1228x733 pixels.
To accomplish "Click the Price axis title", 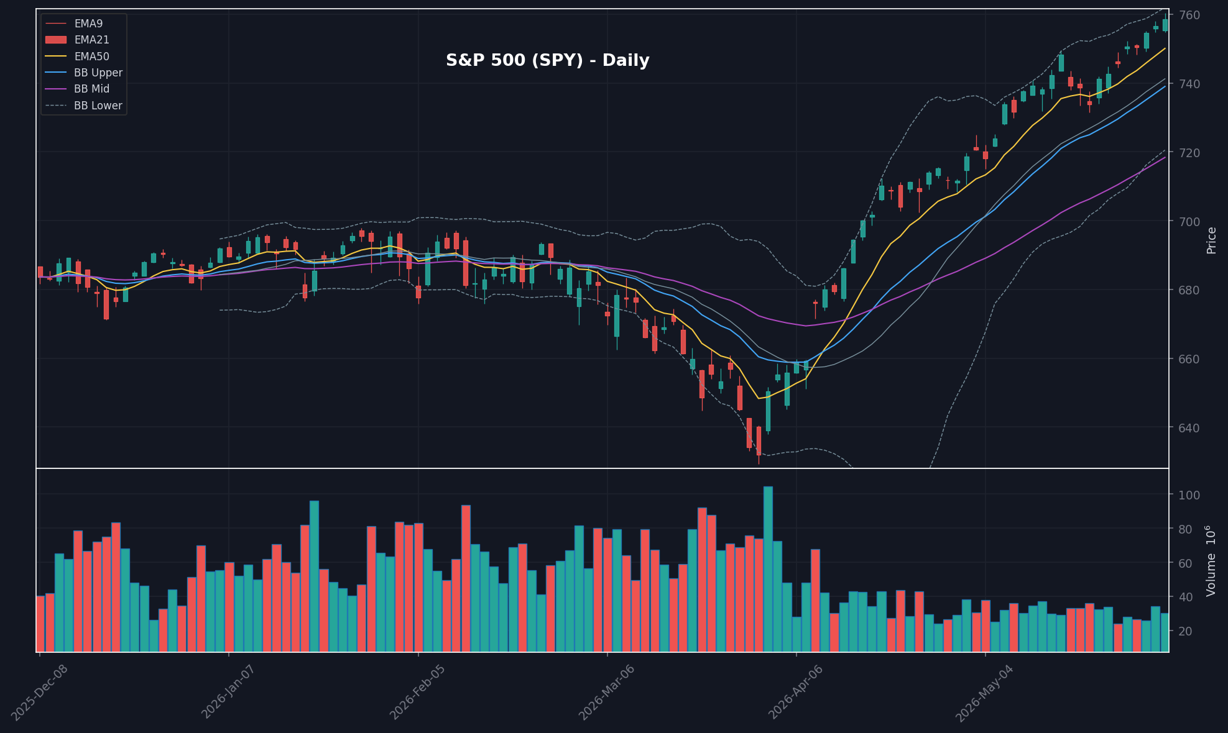I will pyautogui.click(x=1211, y=240).
